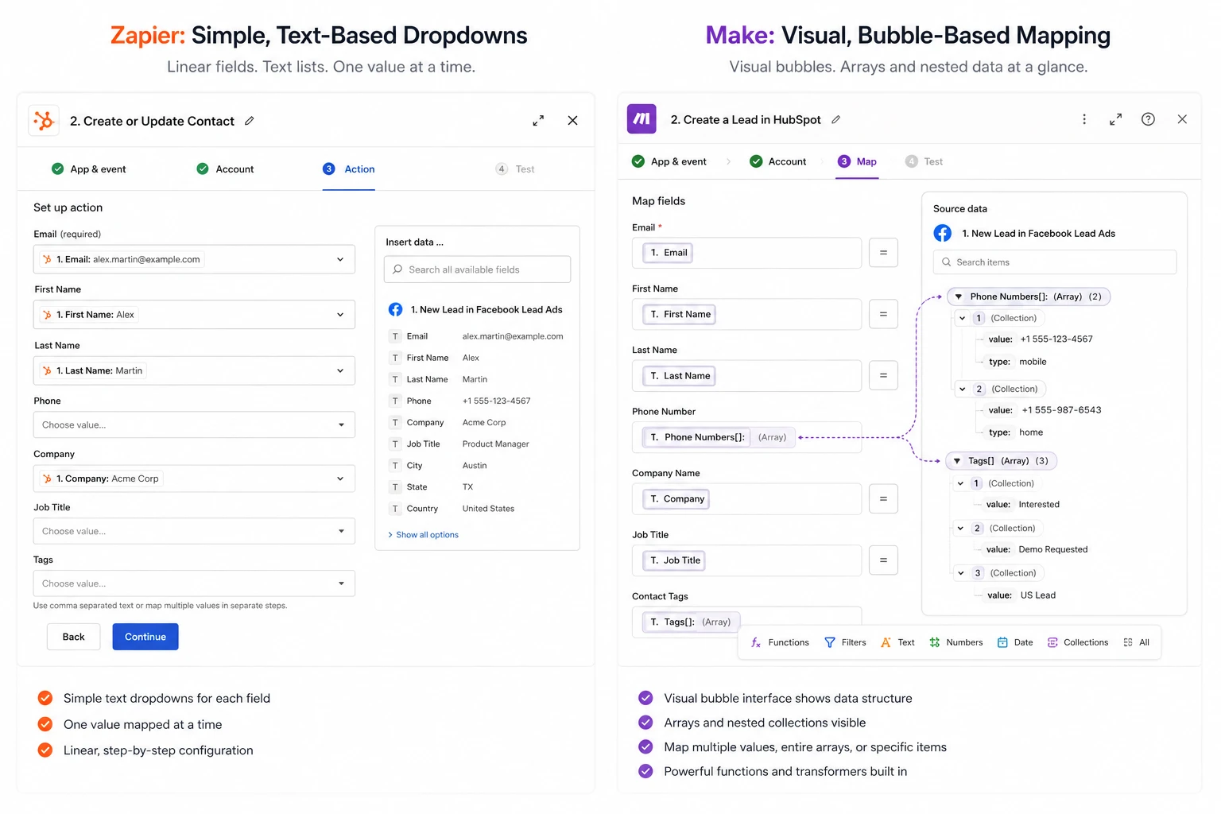Select the 'Country United States' data row
The width and height of the screenshot is (1221, 814).
[x=477, y=509]
